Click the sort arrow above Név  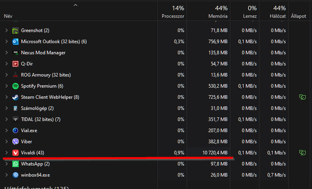click(75, 5)
